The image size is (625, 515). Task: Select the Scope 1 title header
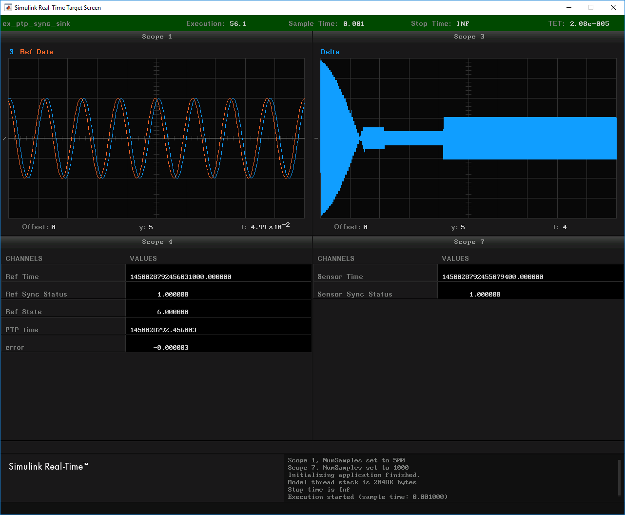[156, 37]
